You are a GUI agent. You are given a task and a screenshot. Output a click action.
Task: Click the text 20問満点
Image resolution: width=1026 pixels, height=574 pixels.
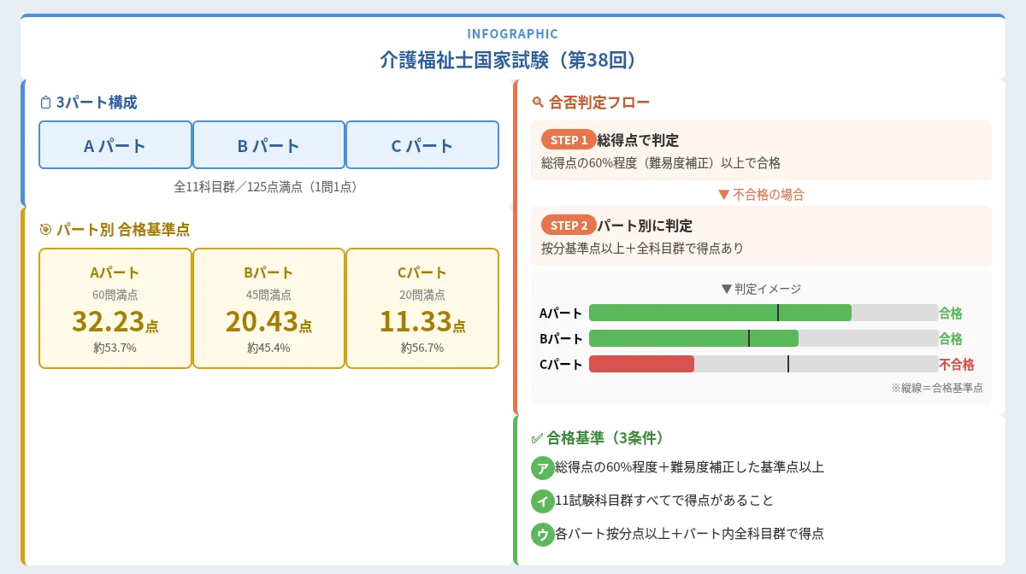422,295
